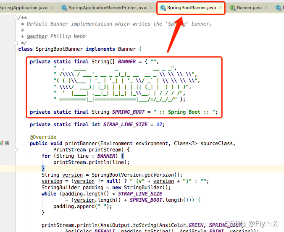Collapse Javadoc end fold marker

tap(16, 43)
